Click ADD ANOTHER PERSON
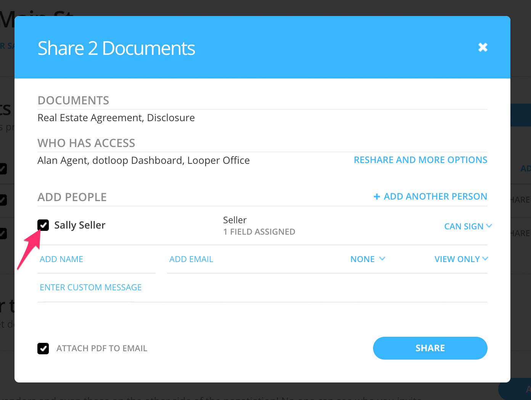The image size is (531, 400). (435, 196)
